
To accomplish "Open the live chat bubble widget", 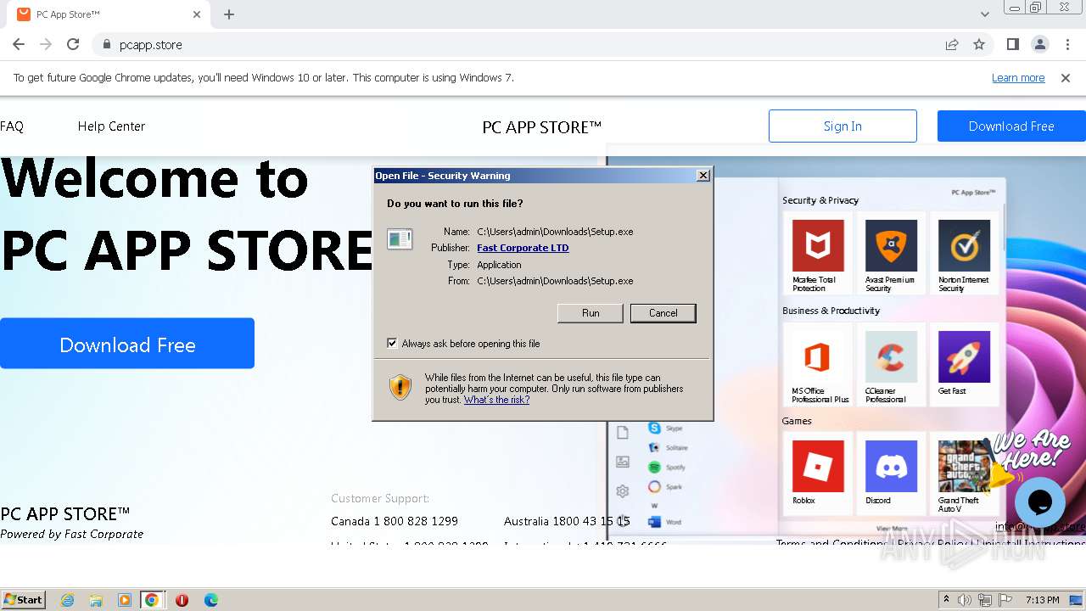I will coord(1039,502).
